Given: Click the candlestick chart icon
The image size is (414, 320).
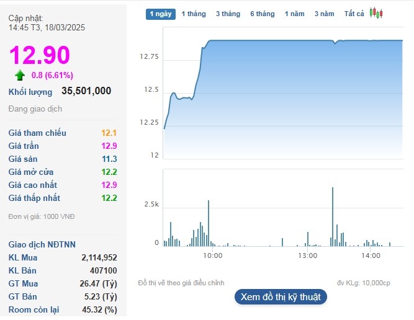Looking at the screenshot, I should 376,13.
